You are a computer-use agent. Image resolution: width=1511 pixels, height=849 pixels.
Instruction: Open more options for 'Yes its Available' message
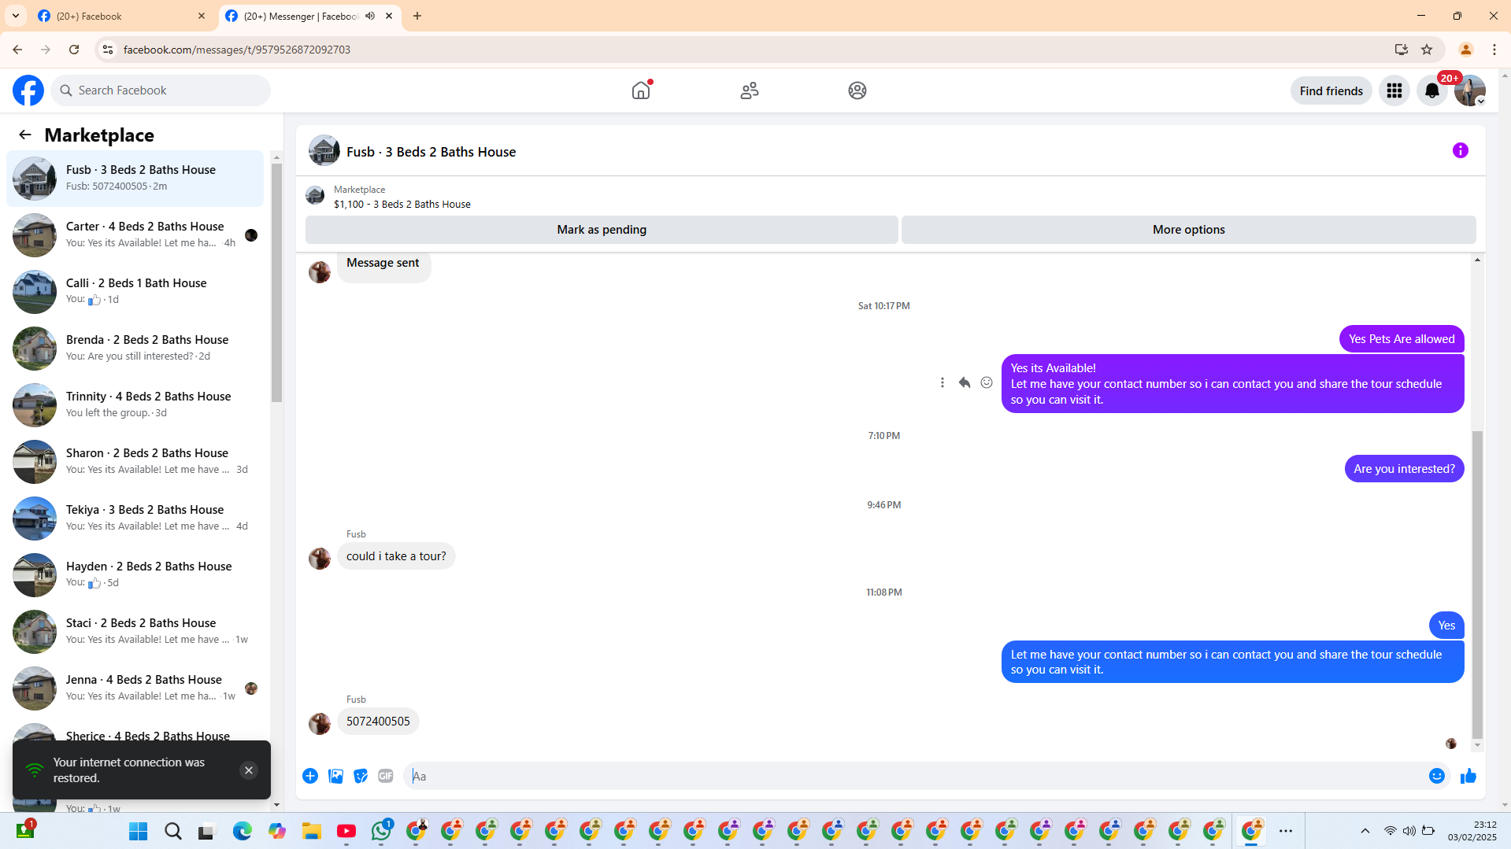tap(943, 382)
